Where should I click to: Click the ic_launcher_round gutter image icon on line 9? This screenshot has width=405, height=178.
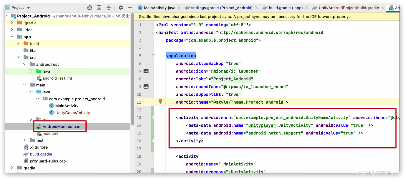tap(146, 87)
